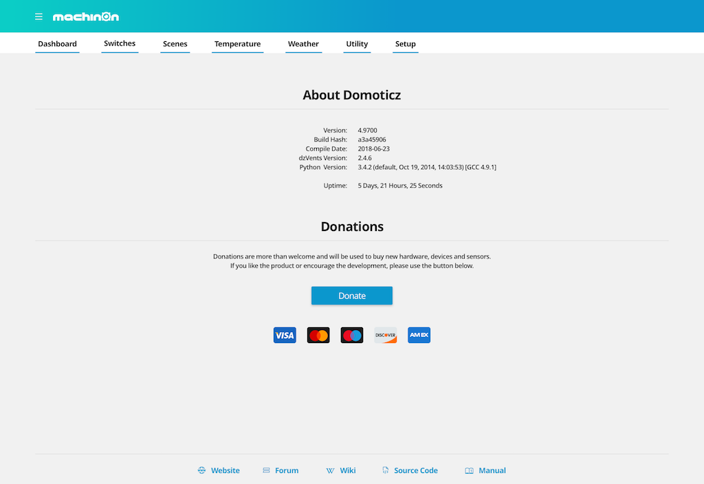Click the About Domoticz heading
704x484 pixels.
click(352, 95)
